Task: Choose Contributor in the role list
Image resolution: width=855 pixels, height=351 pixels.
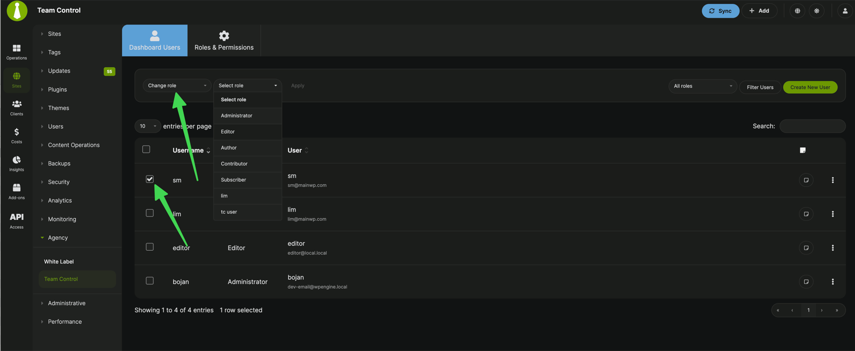Action: click(x=247, y=164)
